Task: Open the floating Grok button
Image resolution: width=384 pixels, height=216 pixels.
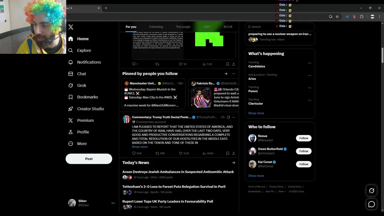Action: click(371, 190)
